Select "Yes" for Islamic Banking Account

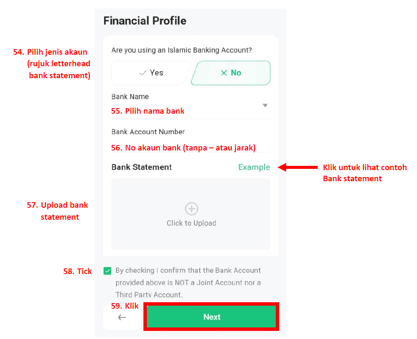pos(150,73)
